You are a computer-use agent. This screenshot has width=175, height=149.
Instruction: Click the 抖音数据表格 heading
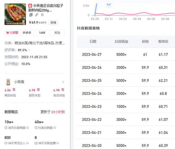[x=88, y=28]
